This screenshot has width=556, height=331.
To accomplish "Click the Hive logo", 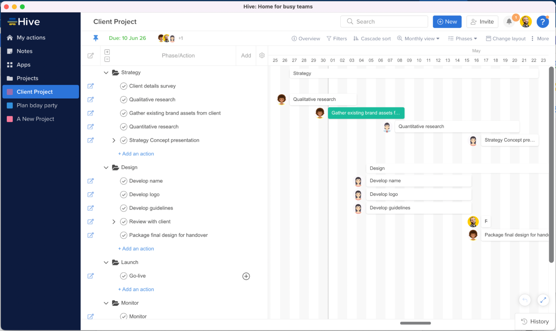I will 24,22.
